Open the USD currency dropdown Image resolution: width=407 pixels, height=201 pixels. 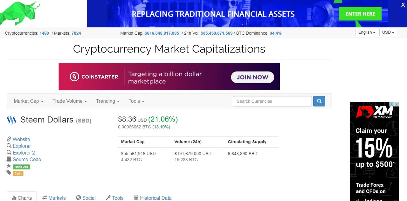click(x=388, y=32)
